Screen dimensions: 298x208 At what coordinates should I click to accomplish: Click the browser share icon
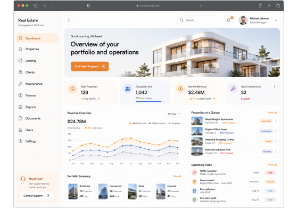pos(261,5)
